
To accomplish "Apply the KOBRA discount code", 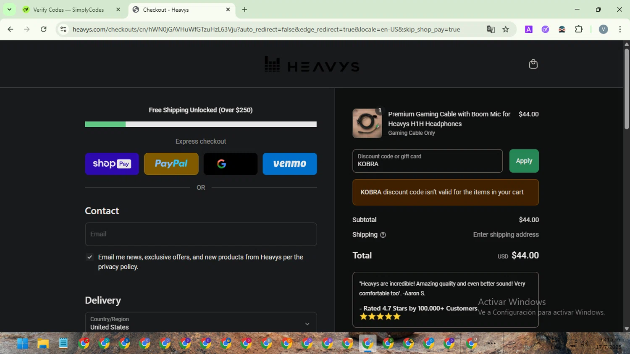I will coord(524,161).
